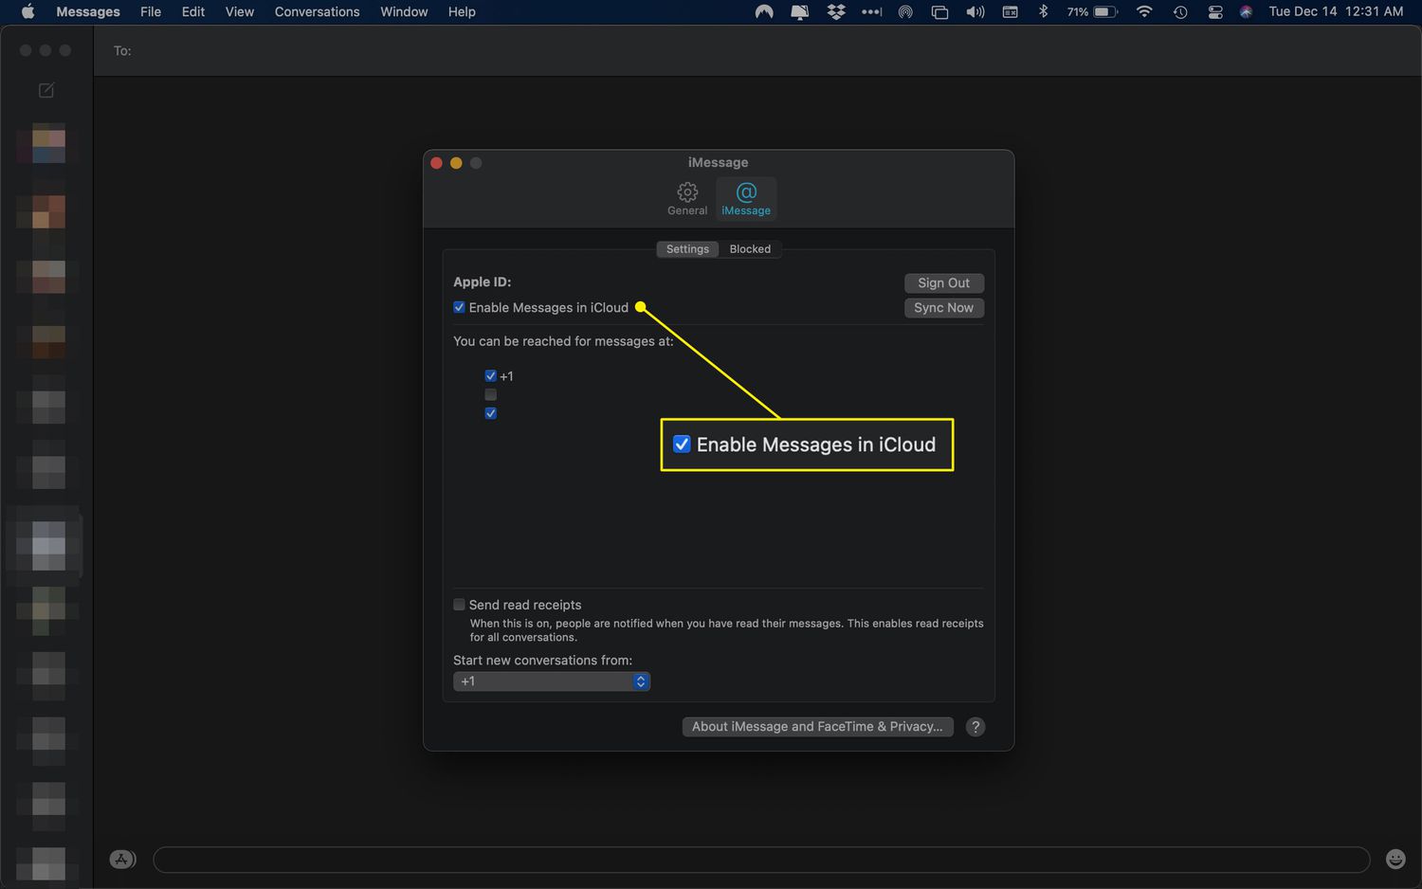Image resolution: width=1422 pixels, height=889 pixels.
Task: Click the Bluetooth icon in menu bar
Action: coord(1043,12)
